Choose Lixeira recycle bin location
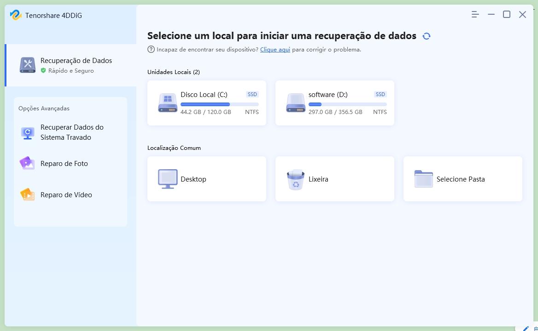The image size is (538, 331). (334, 179)
